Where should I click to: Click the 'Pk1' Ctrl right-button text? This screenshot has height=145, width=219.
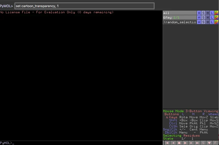203,123
